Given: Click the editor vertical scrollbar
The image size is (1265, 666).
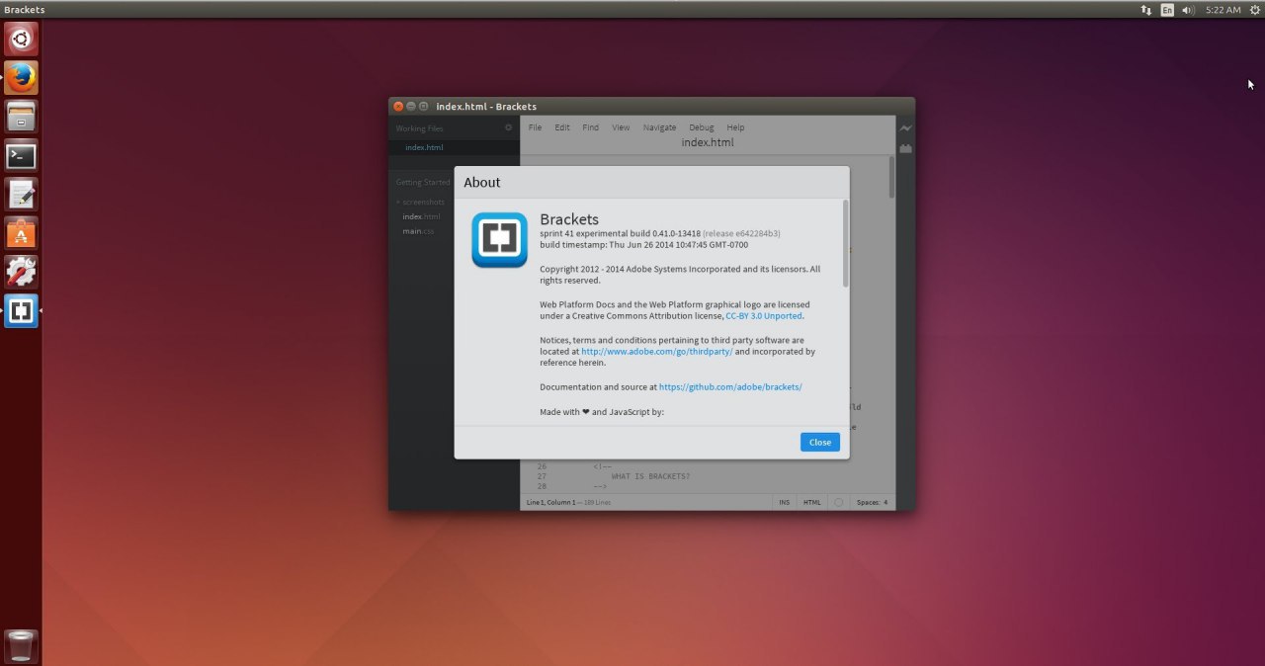Looking at the screenshot, I should [x=891, y=178].
